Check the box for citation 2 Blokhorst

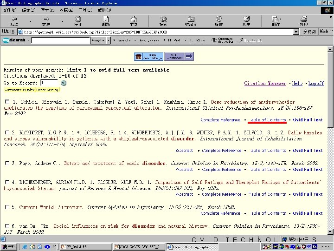pyautogui.click(x=7, y=132)
